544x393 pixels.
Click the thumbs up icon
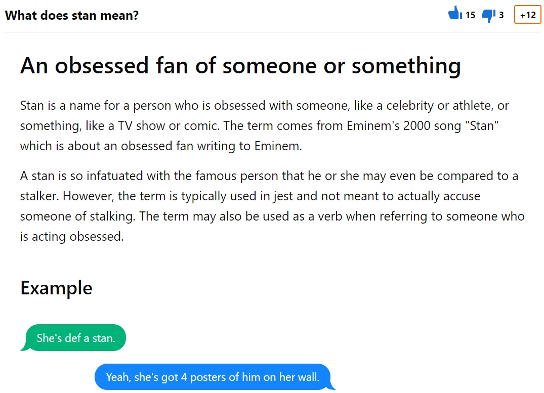pos(455,13)
